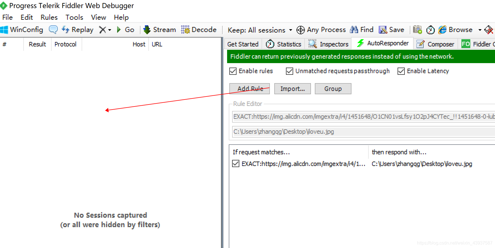Viewport: 495px width, 248px height.
Task: Open the Help menu
Action: pyautogui.click(x=121, y=18)
